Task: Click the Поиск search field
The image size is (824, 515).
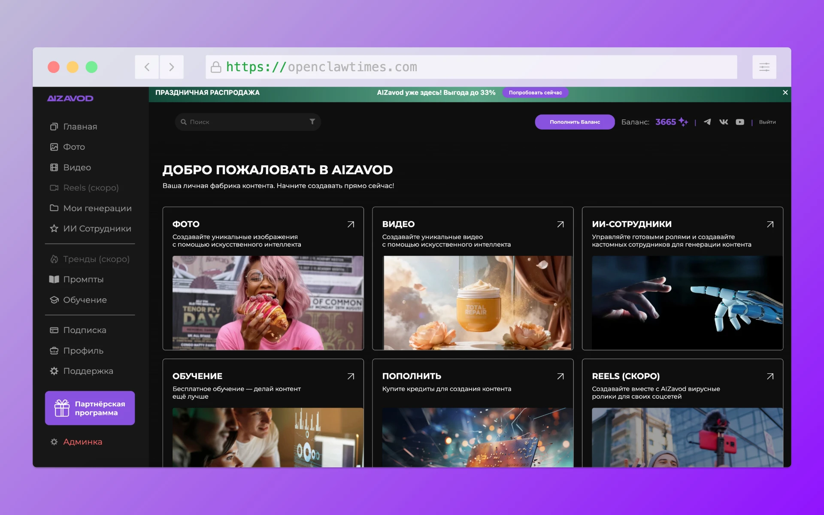Action: [248, 122]
